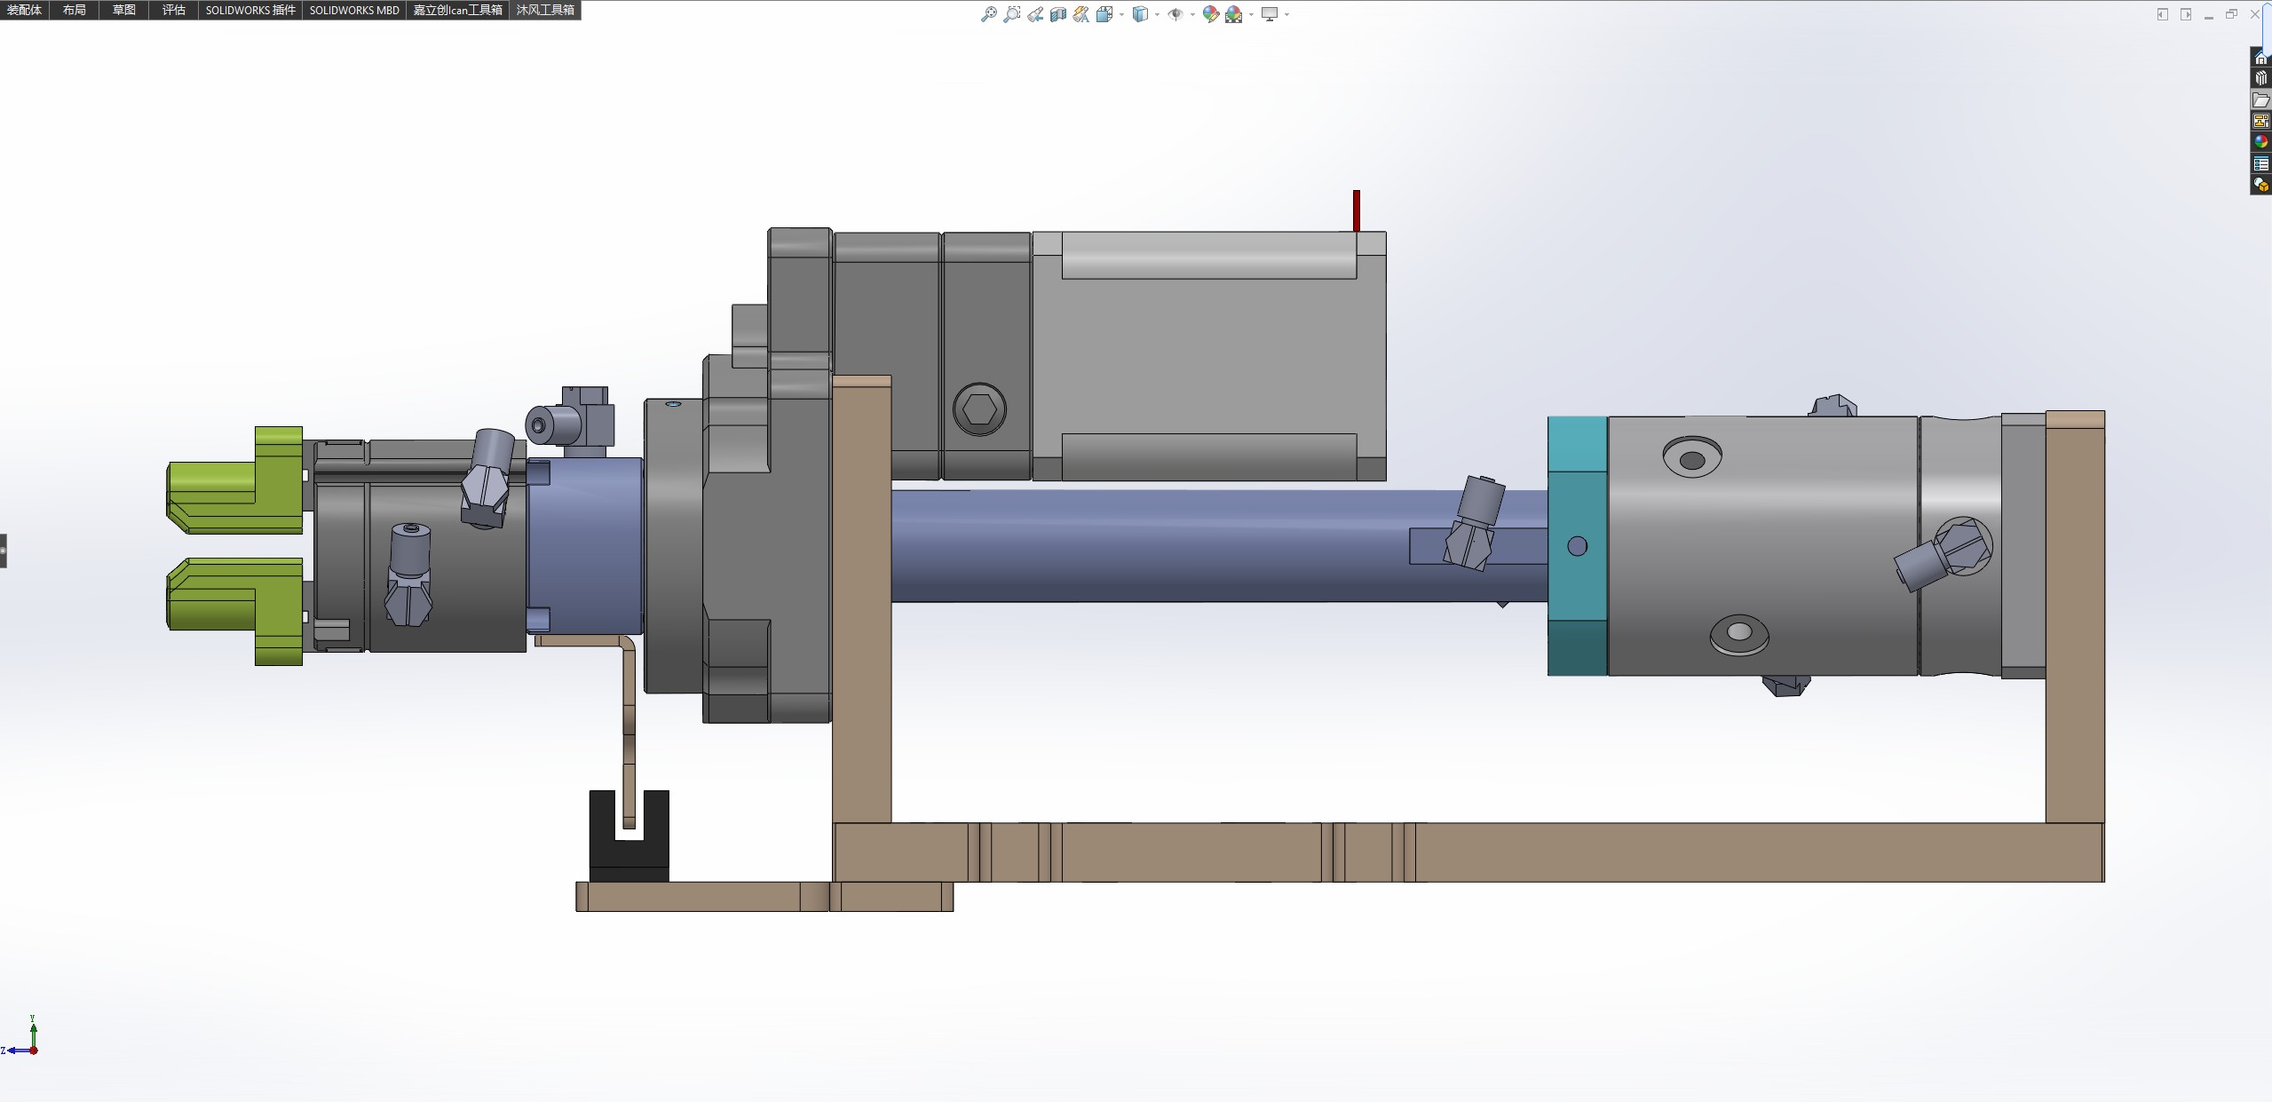Expand the Hide/Show Items dropdown
2272x1102 pixels.
1191,14
